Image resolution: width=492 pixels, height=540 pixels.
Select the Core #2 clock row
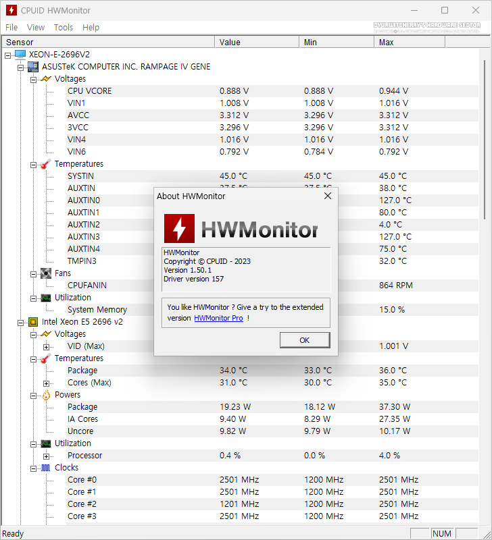point(272,504)
